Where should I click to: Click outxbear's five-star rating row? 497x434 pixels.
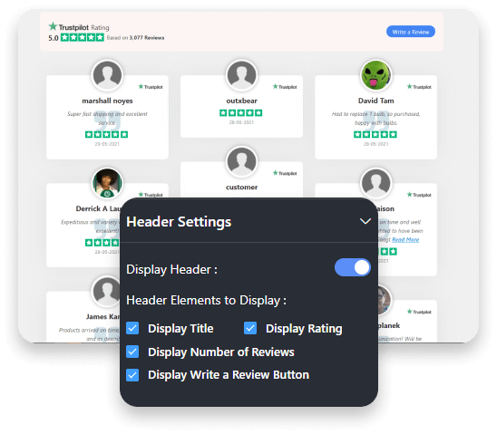click(241, 112)
